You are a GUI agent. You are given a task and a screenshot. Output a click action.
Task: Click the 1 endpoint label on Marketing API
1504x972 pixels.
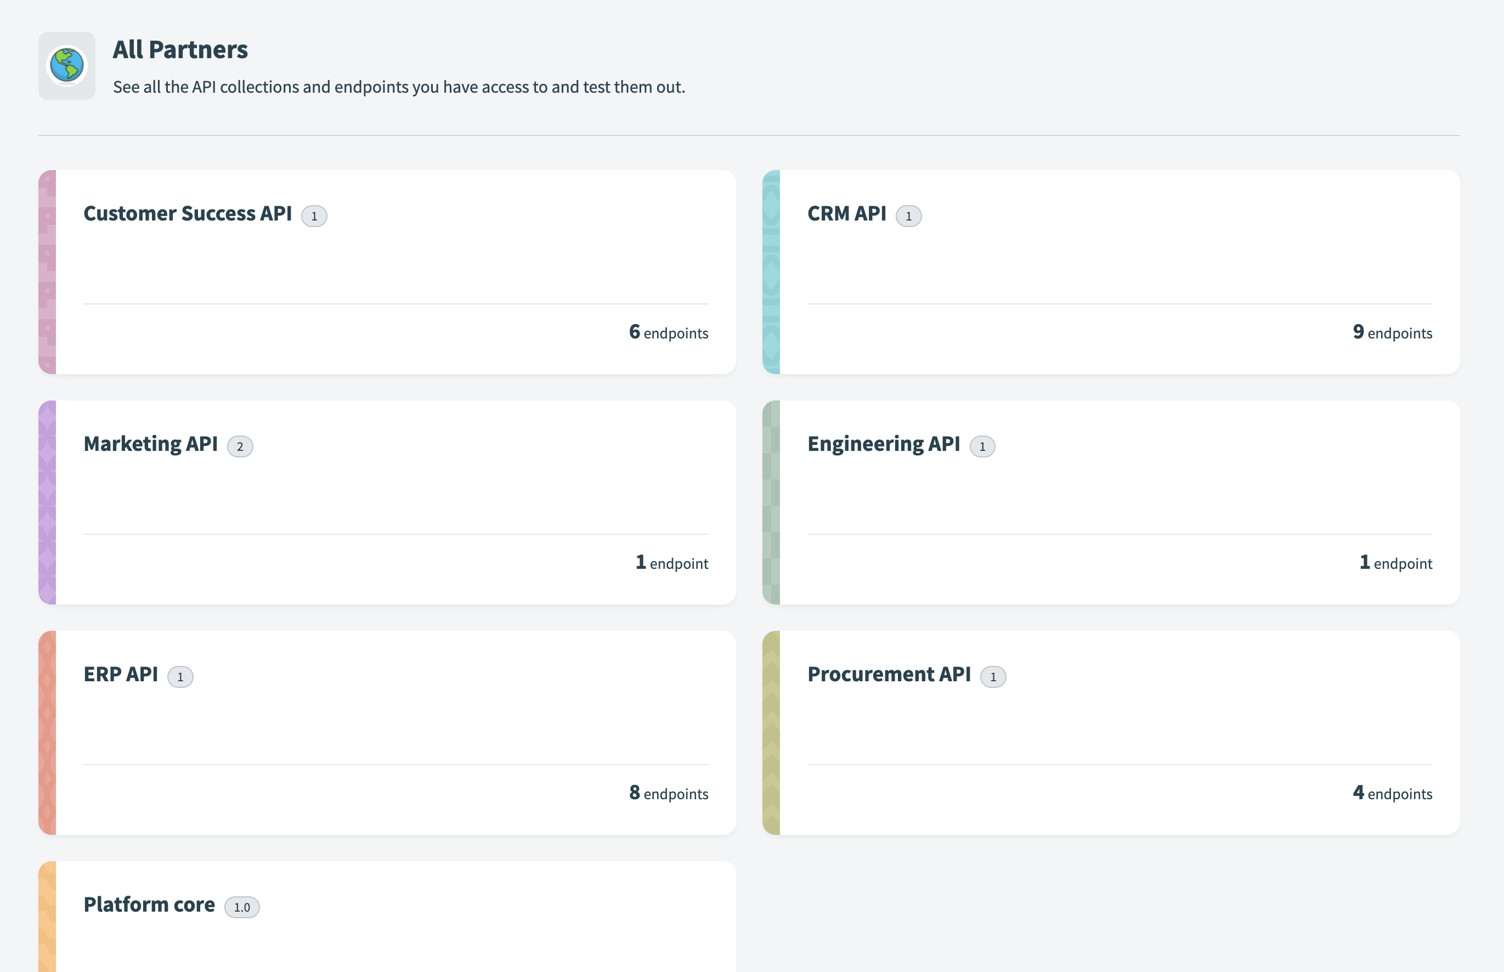(671, 563)
